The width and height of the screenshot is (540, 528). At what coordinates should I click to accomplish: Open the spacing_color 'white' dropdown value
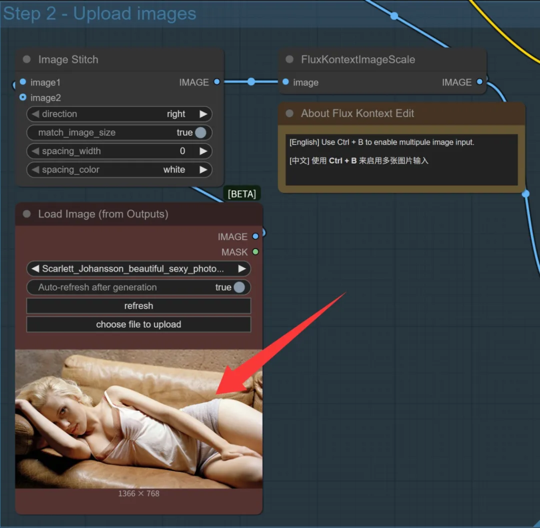174,170
